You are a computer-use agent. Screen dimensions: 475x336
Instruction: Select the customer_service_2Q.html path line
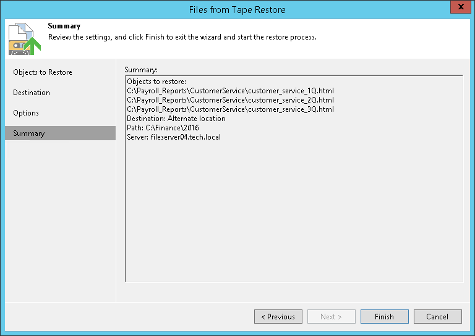(x=230, y=100)
